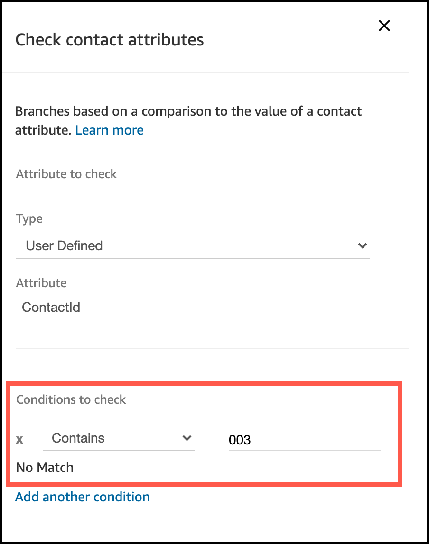Screen dimensions: 429x544
Task: Change the condition operator from Contains
Action: coord(119,438)
